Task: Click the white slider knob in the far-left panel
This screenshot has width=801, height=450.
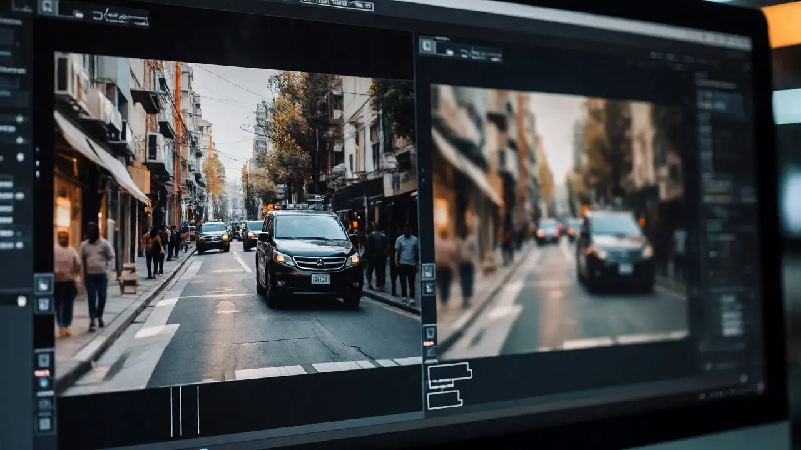Action: tap(22, 301)
